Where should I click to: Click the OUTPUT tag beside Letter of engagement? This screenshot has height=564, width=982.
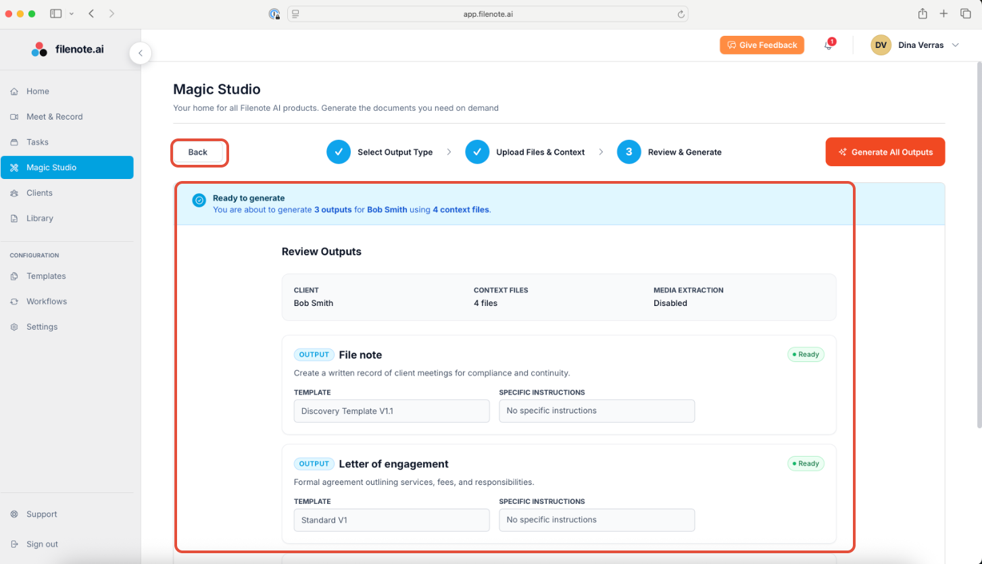pos(314,464)
